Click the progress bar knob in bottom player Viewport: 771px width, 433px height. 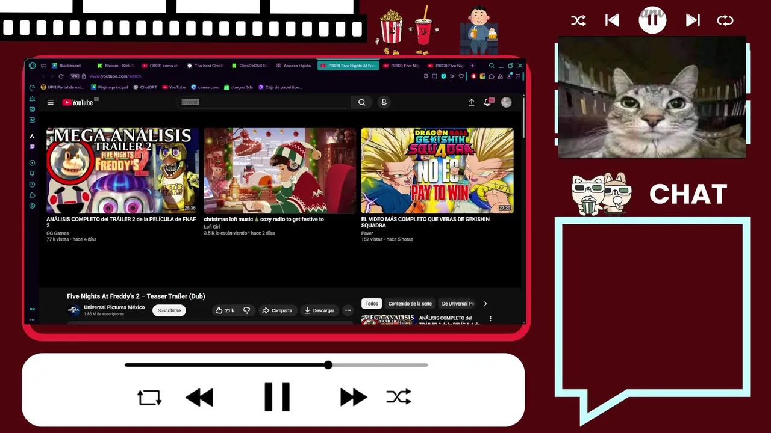tap(328, 364)
